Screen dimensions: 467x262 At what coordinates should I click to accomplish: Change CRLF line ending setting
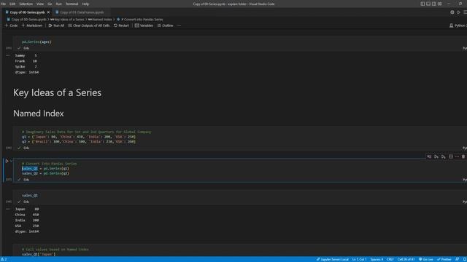tap(390, 259)
